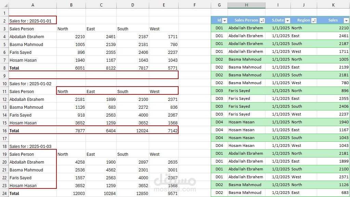Select row 24 header
The image size is (350, 197).
pyautogui.click(x=4, y=194)
